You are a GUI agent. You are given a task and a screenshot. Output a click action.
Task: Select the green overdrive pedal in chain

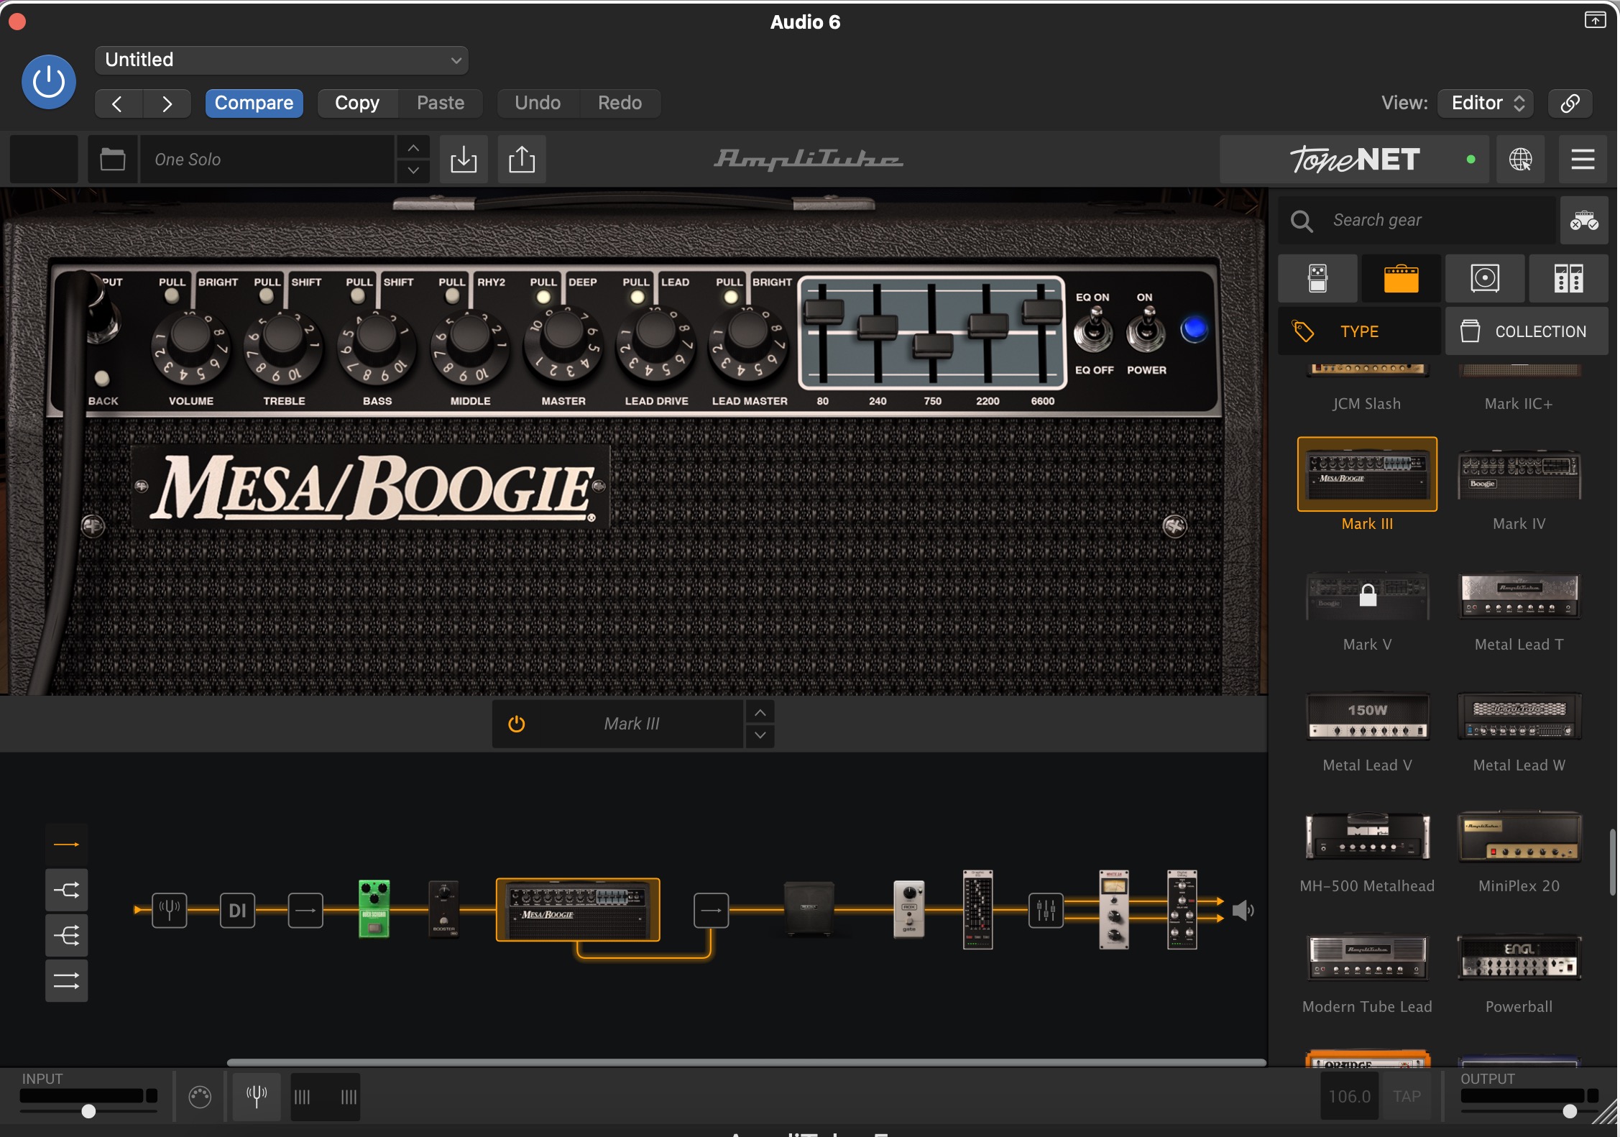[x=374, y=909]
